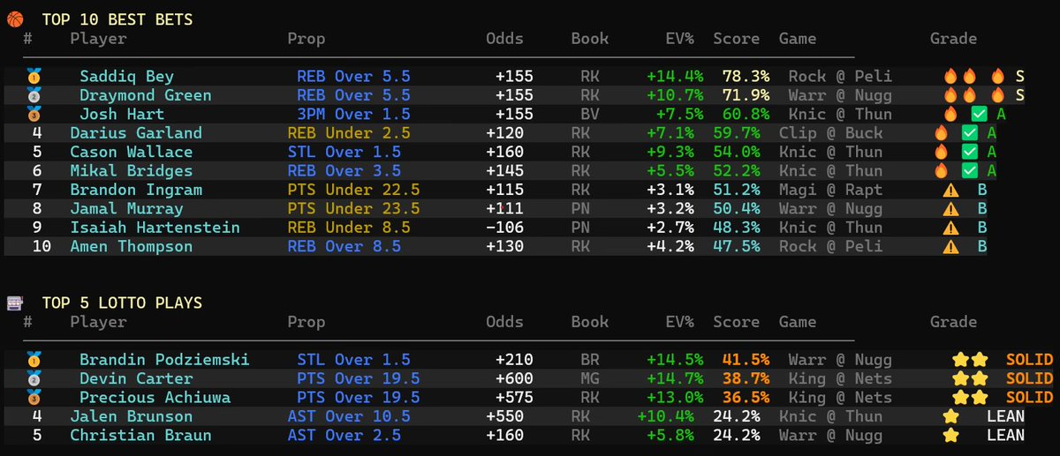Click the 71.9% score value

(x=746, y=95)
